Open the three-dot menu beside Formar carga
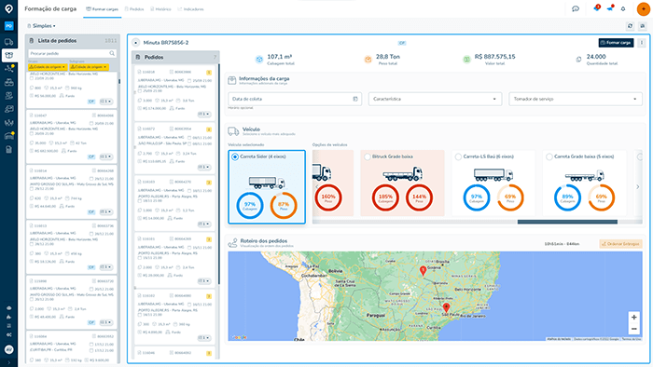653x367 pixels. coord(642,43)
